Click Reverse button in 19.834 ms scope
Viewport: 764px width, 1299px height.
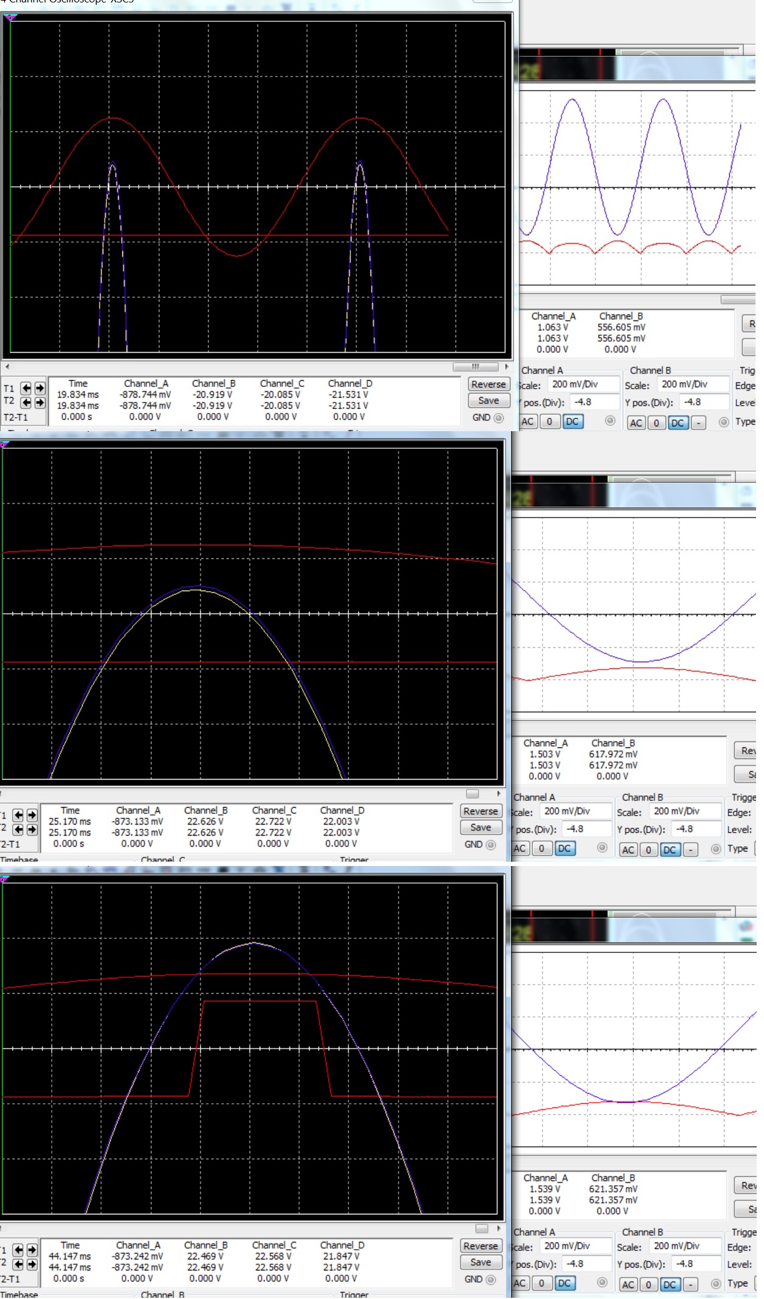[x=488, y=384]
